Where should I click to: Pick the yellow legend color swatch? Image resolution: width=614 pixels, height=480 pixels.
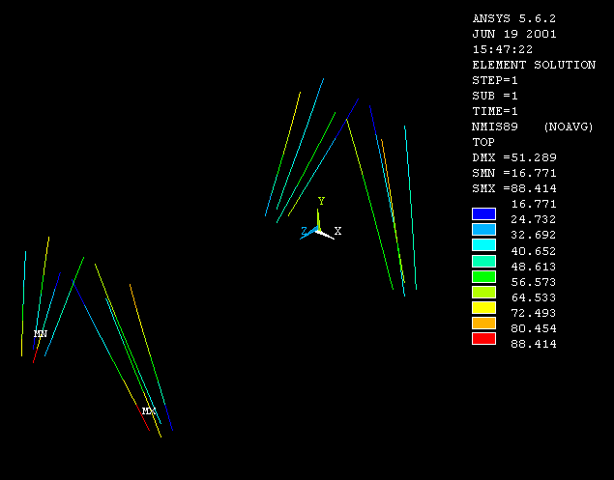483,307
